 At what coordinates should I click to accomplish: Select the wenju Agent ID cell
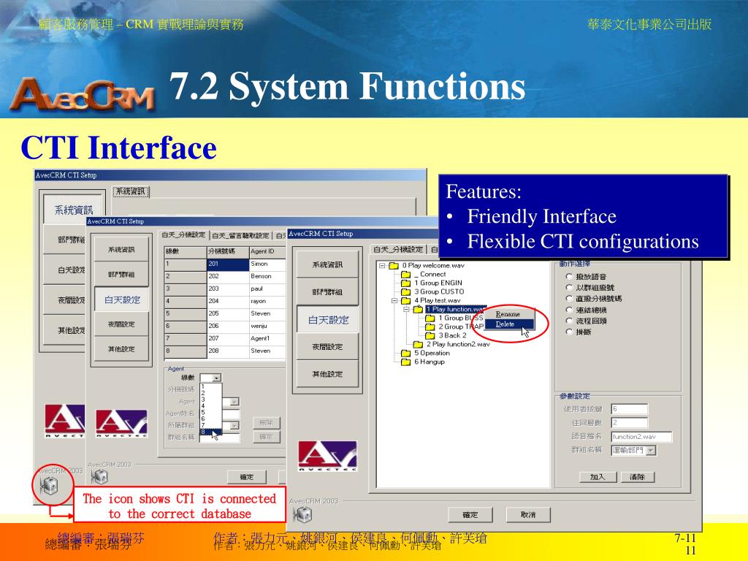(267, 326)
